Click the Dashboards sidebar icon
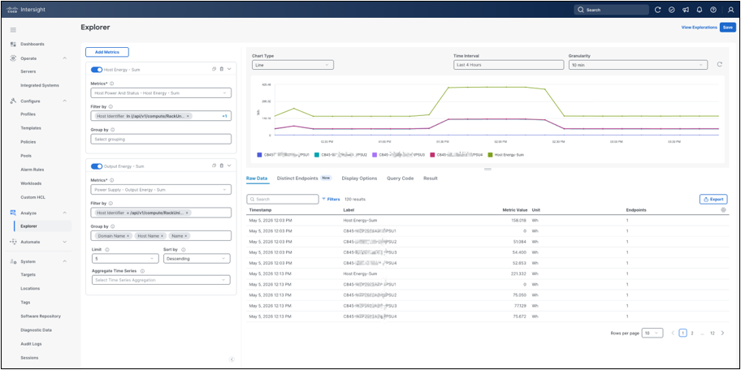This screenshot has height=370, width=741. pos(13,44)
